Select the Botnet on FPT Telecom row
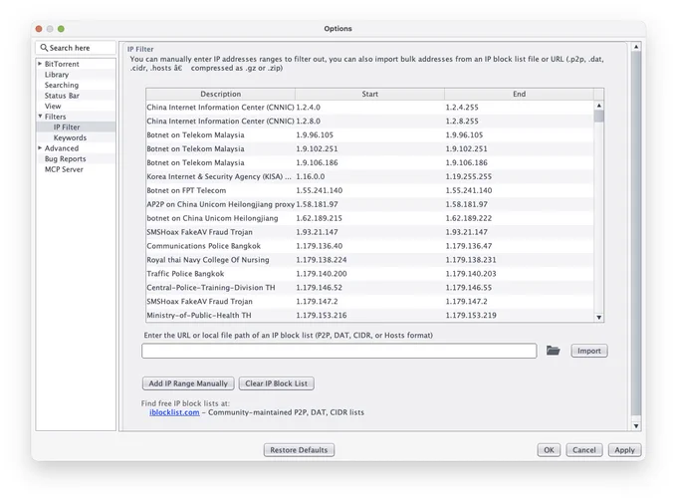This screenshot has width=677, height=502. (370, 190)
